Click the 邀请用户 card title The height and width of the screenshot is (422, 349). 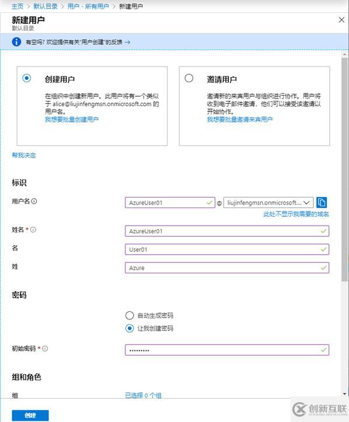point(222,79)
